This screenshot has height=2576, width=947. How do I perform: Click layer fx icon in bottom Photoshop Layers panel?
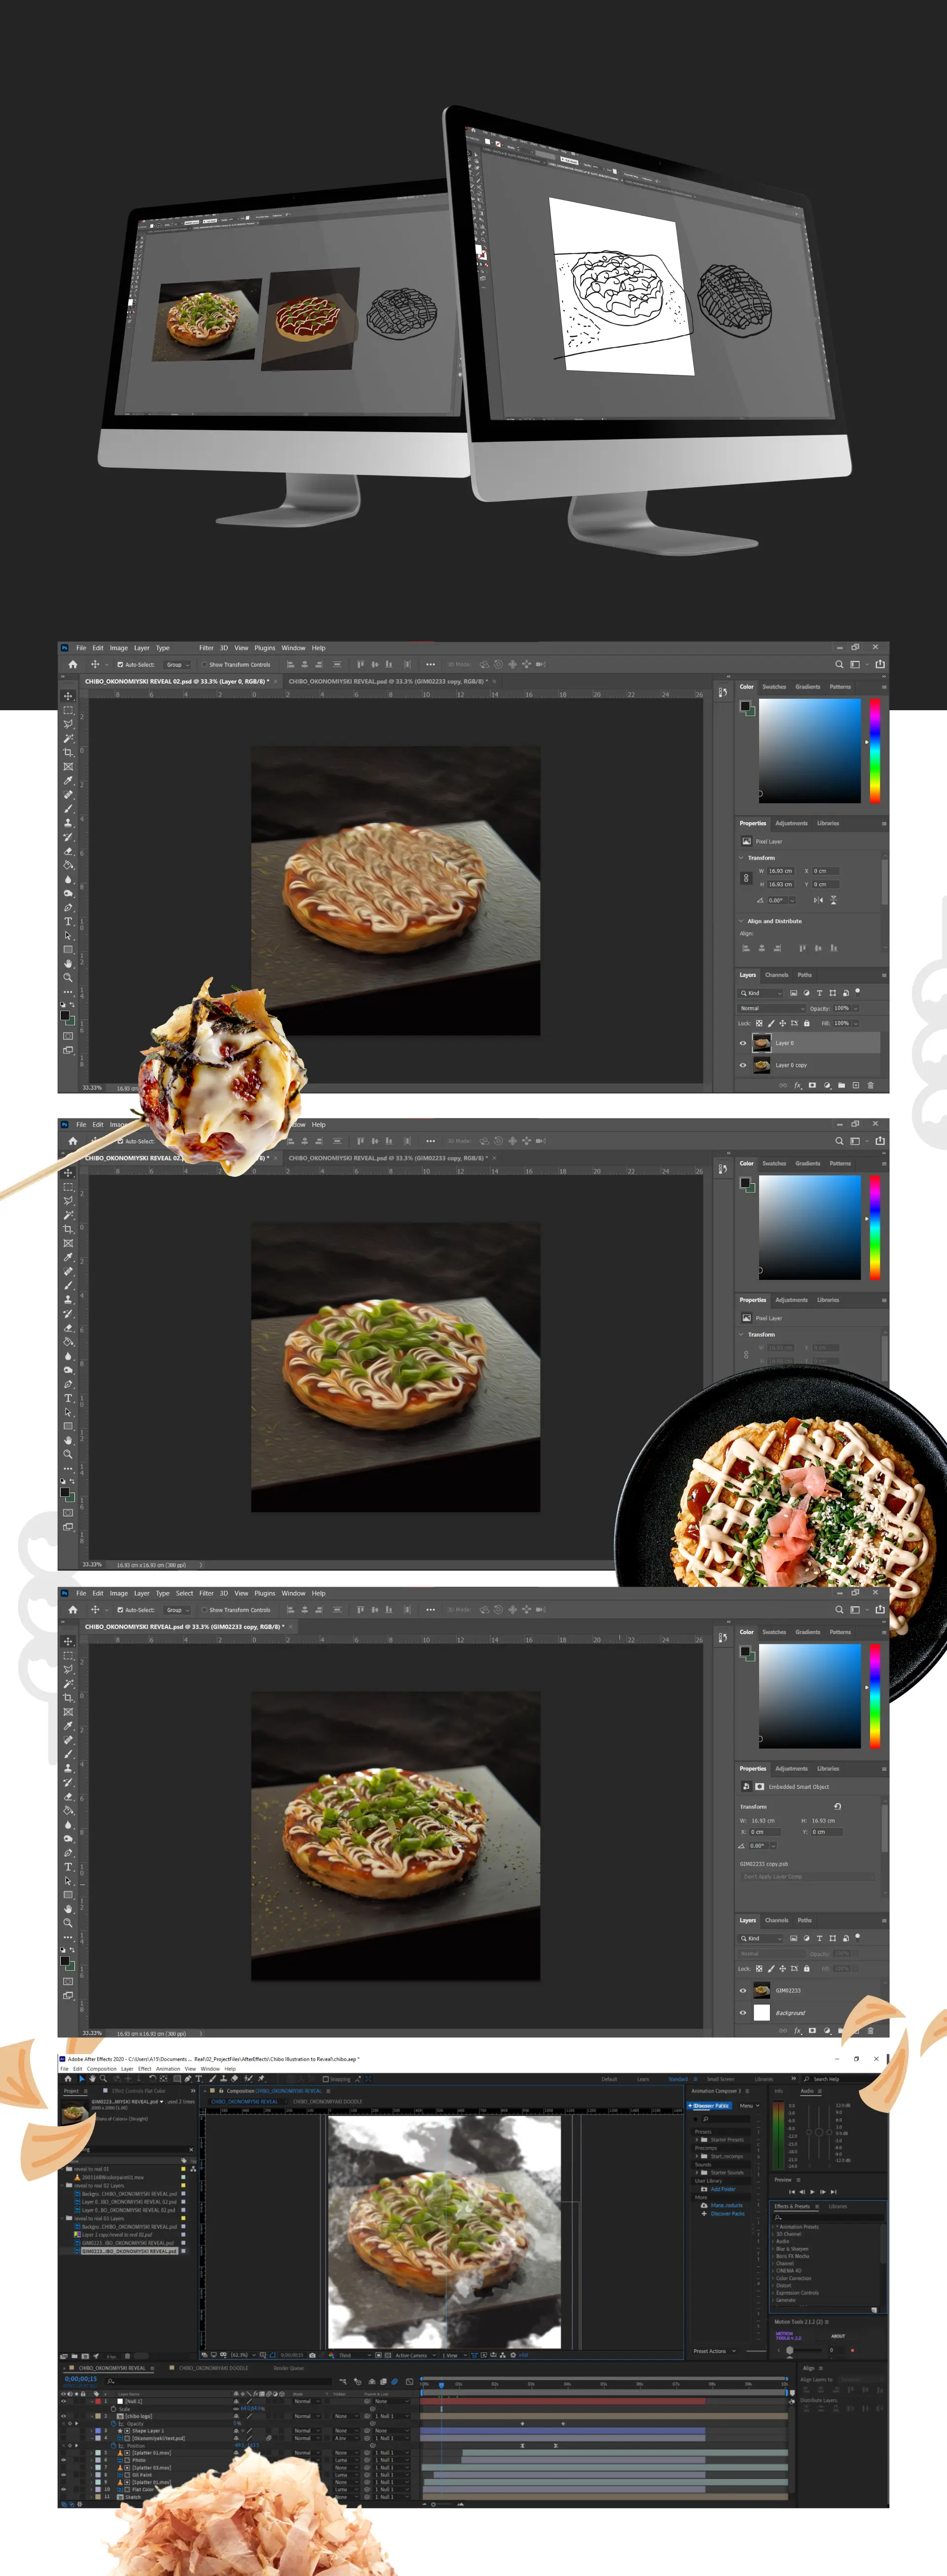click(798, 2031)
